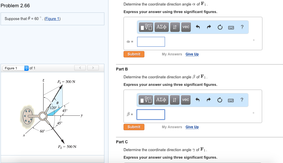
Task: Reset the α answer with the refresh icon
Action: [220, 27]
